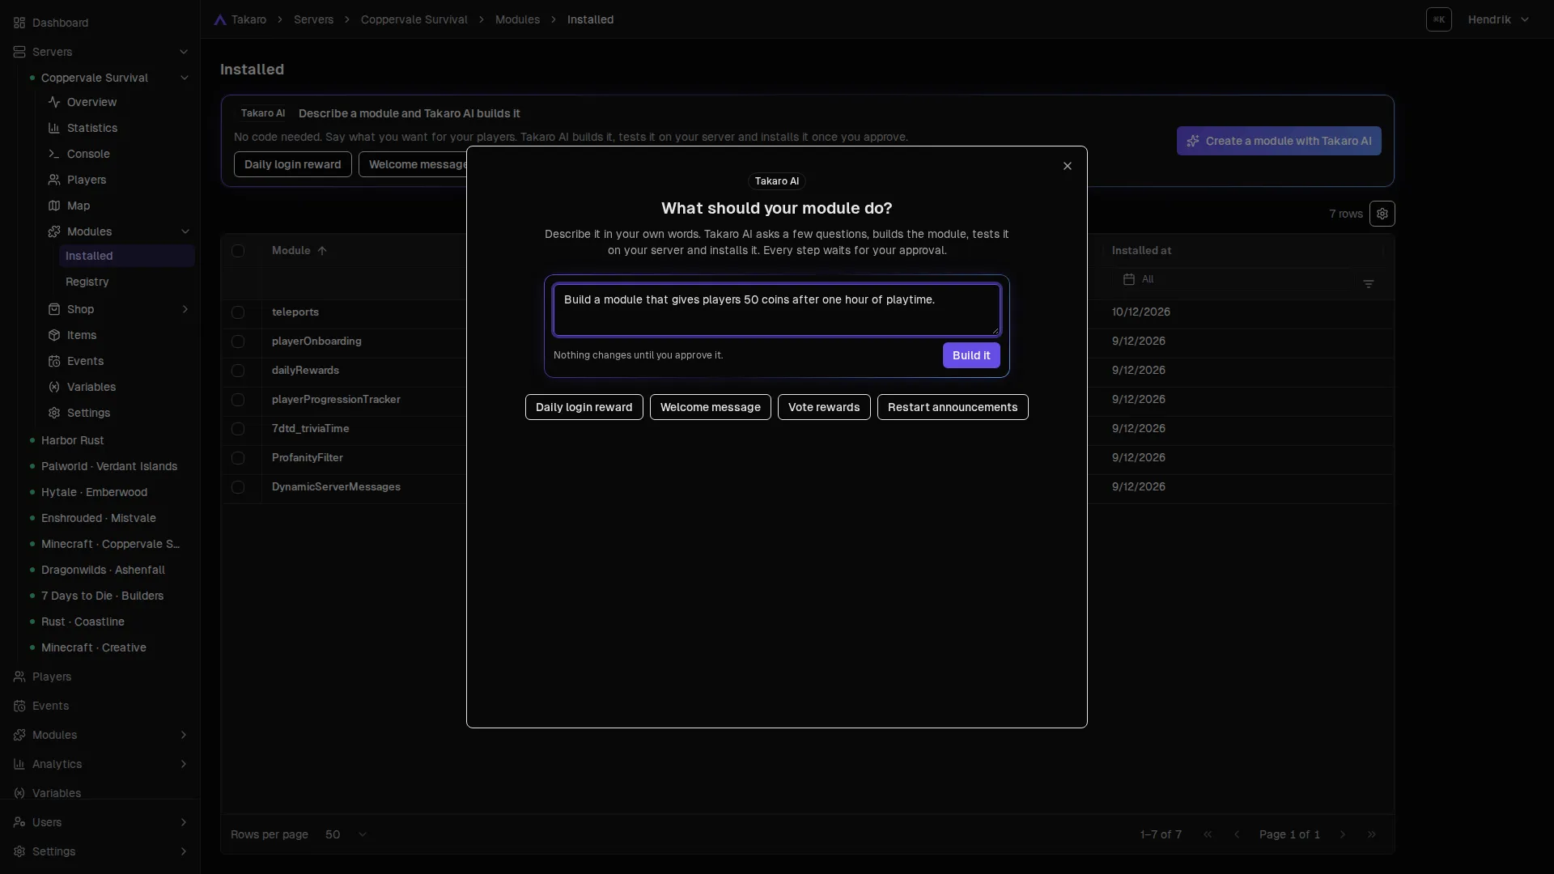The width and height of the screenshot is (1554, 874).
Task: Select the dailyRewards row checkbox
Action: 238,371
